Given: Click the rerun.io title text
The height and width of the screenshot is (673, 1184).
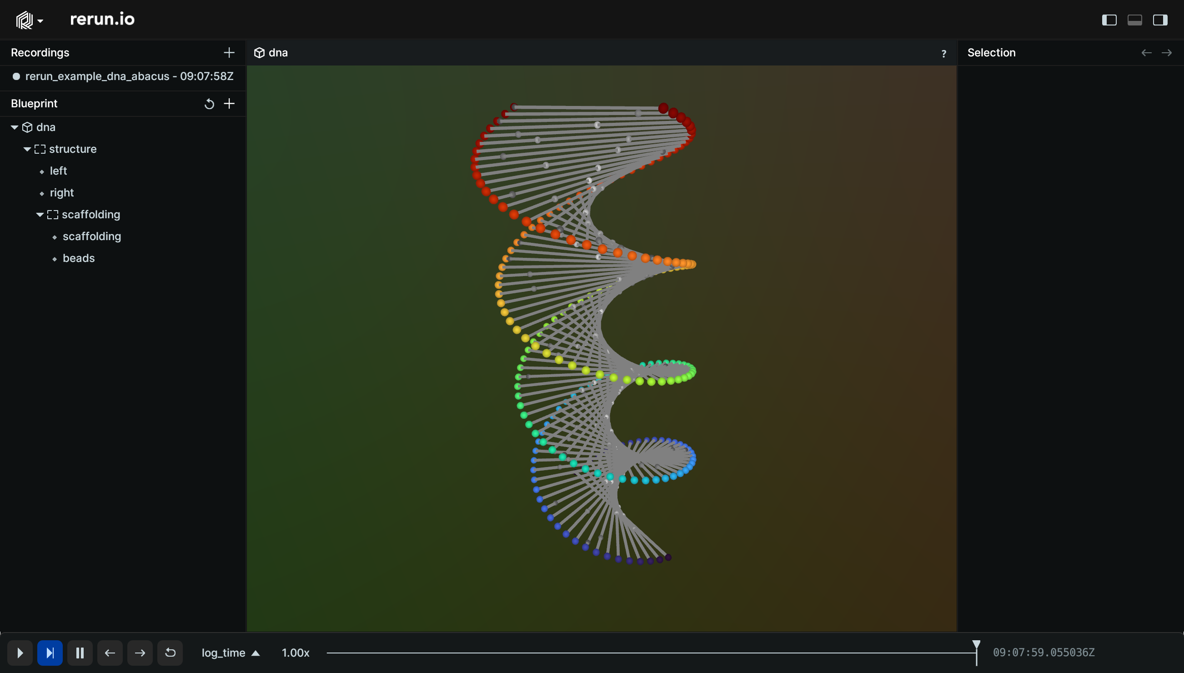Looking at the screenshot, I should click(102, 20).
